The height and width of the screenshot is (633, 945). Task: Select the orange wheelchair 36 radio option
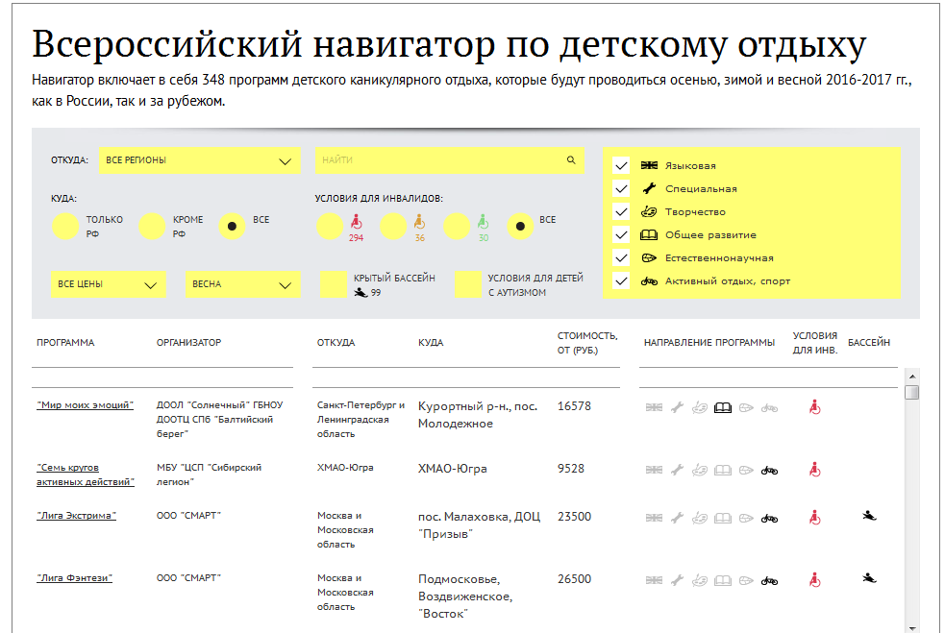click(393, 227)
